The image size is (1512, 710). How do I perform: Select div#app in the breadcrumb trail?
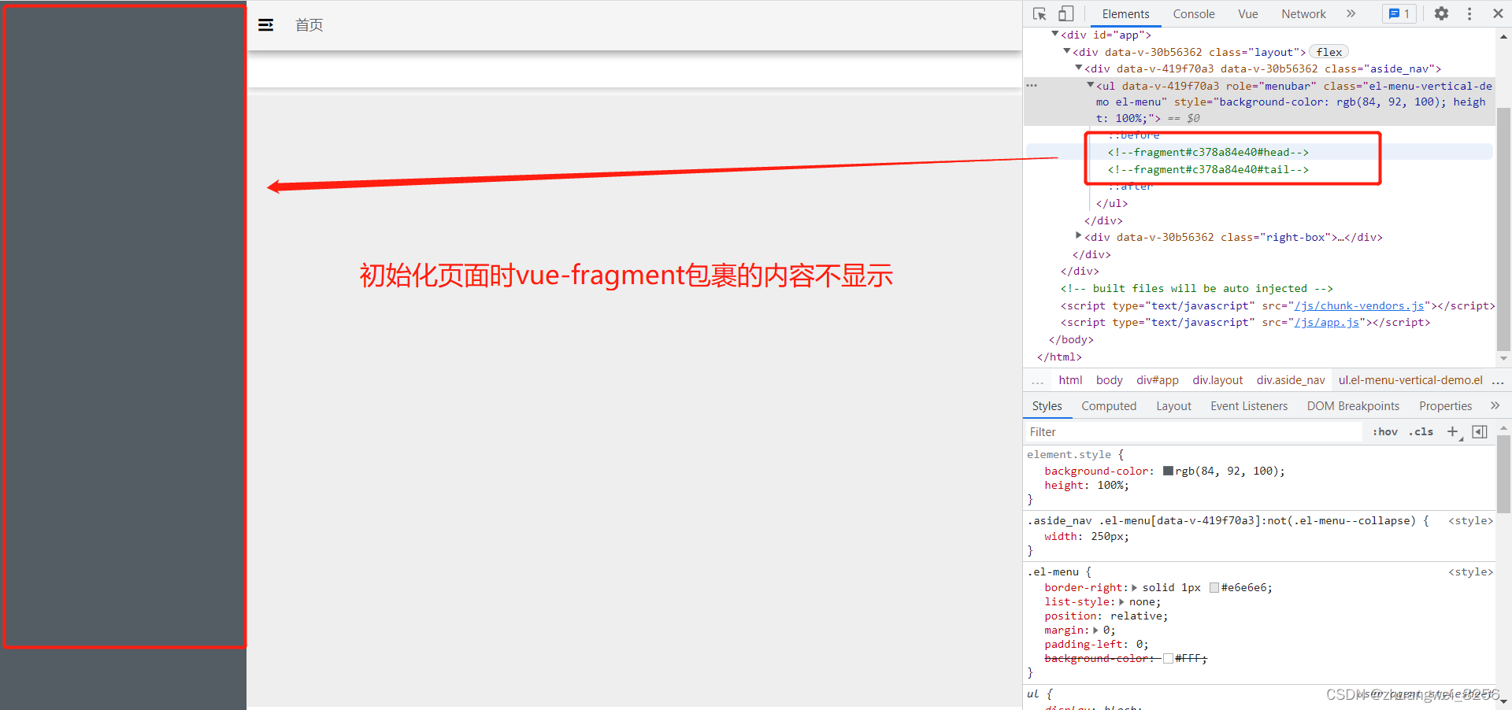(1158, 380)
